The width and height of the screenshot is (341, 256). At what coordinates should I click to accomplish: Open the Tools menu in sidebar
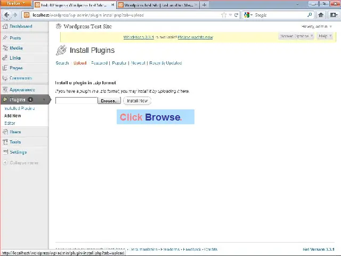(15, 142)
